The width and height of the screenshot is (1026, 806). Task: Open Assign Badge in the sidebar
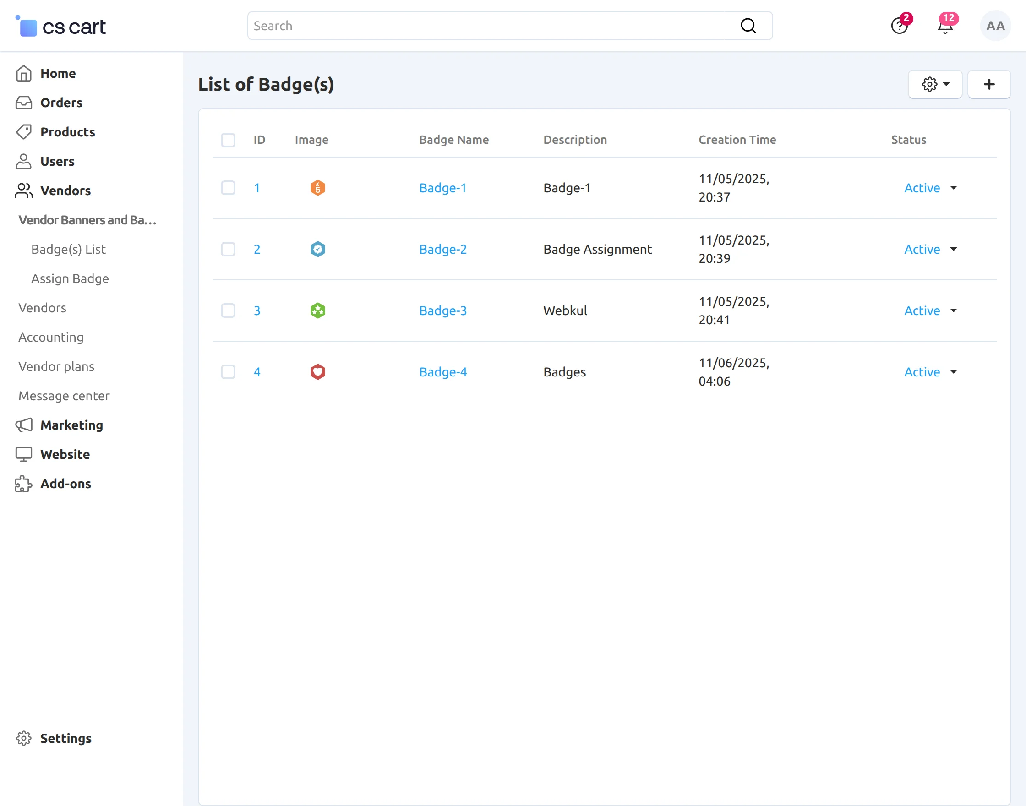click(70, 278)
